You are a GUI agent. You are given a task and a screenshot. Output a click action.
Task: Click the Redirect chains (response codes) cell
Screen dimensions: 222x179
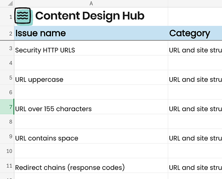[91, 165]
